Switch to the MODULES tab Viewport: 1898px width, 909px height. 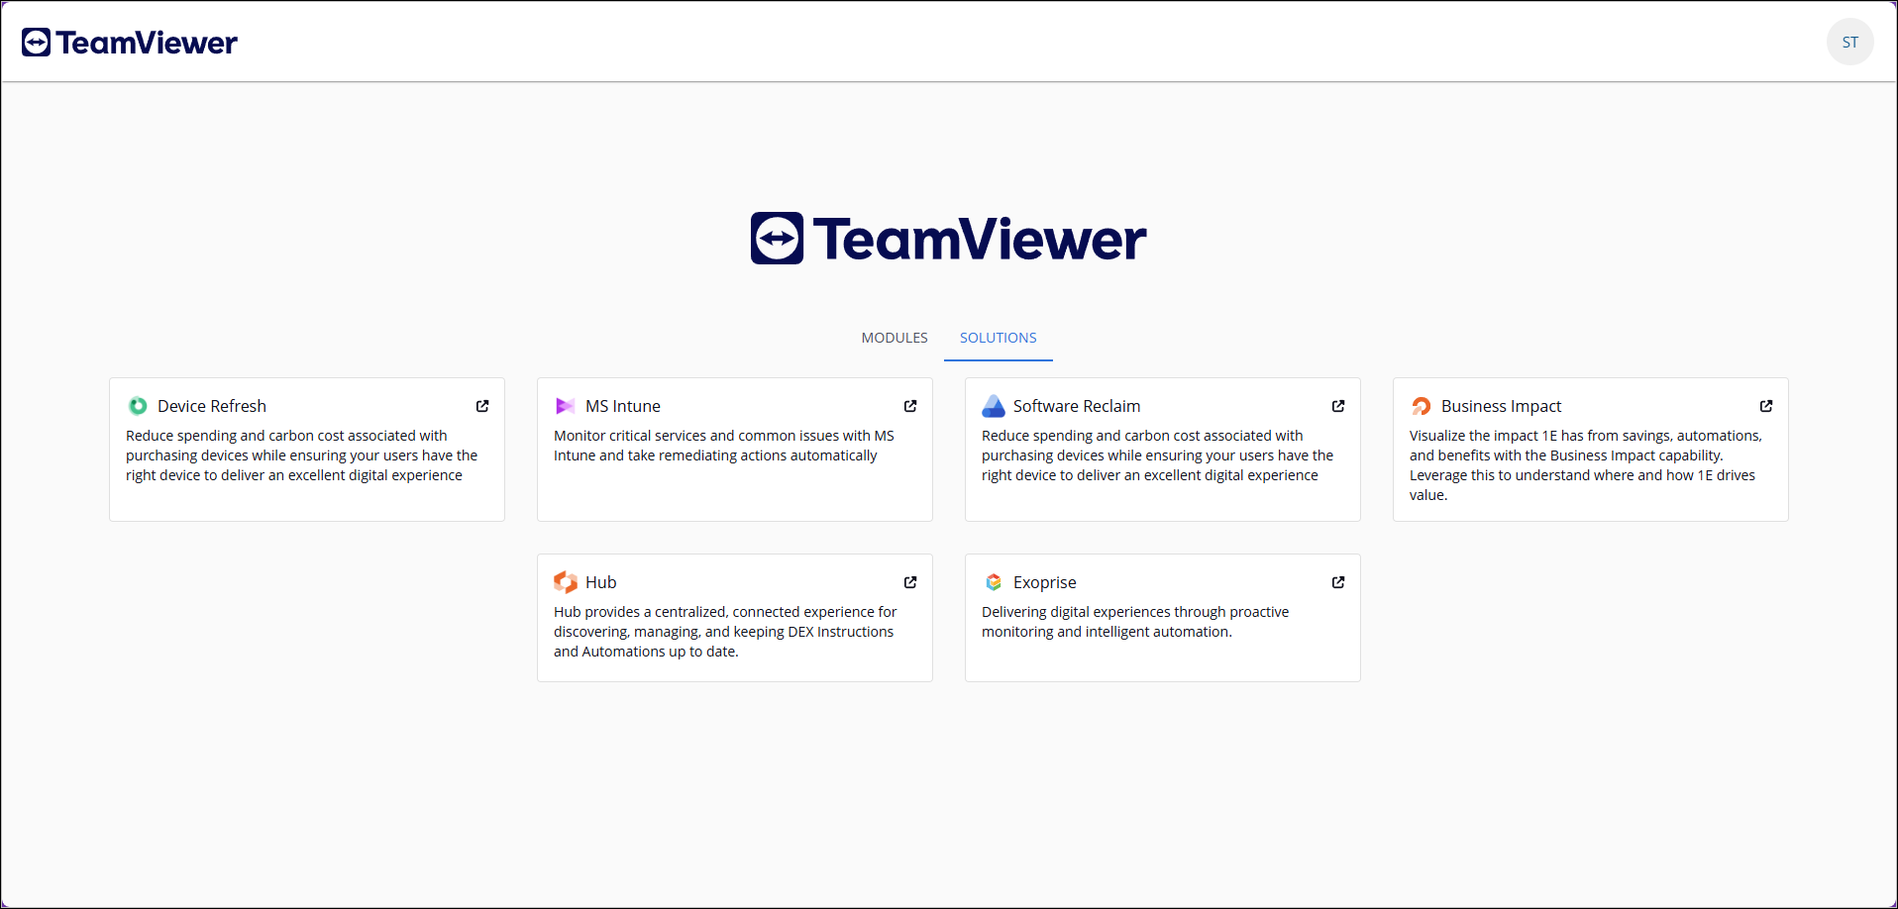[x=895, y=338]
